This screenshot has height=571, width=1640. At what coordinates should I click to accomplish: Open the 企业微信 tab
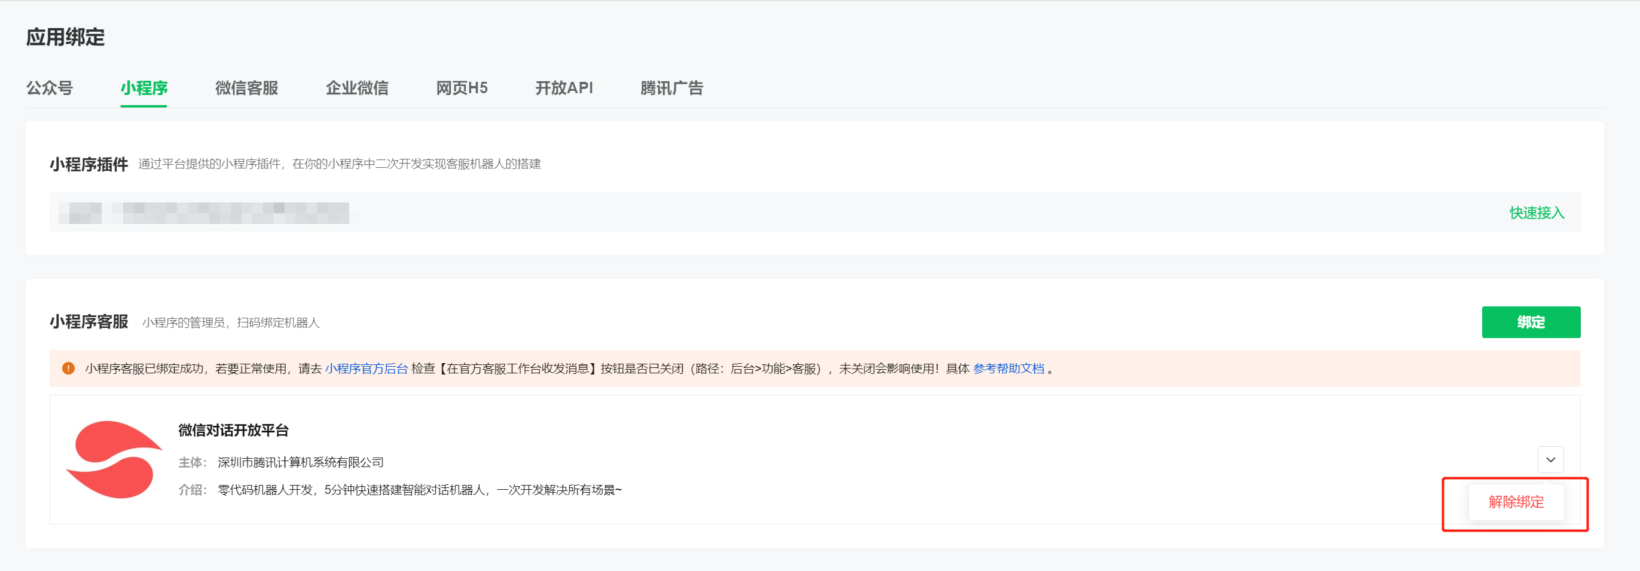point(357,88)
